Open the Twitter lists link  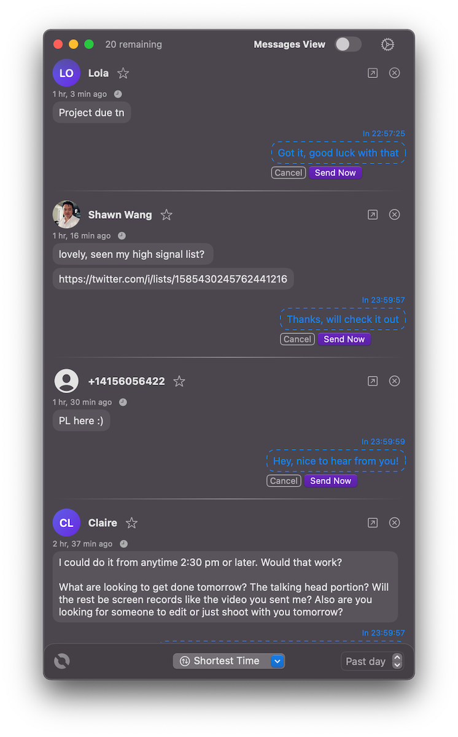(x=173, y=279)
